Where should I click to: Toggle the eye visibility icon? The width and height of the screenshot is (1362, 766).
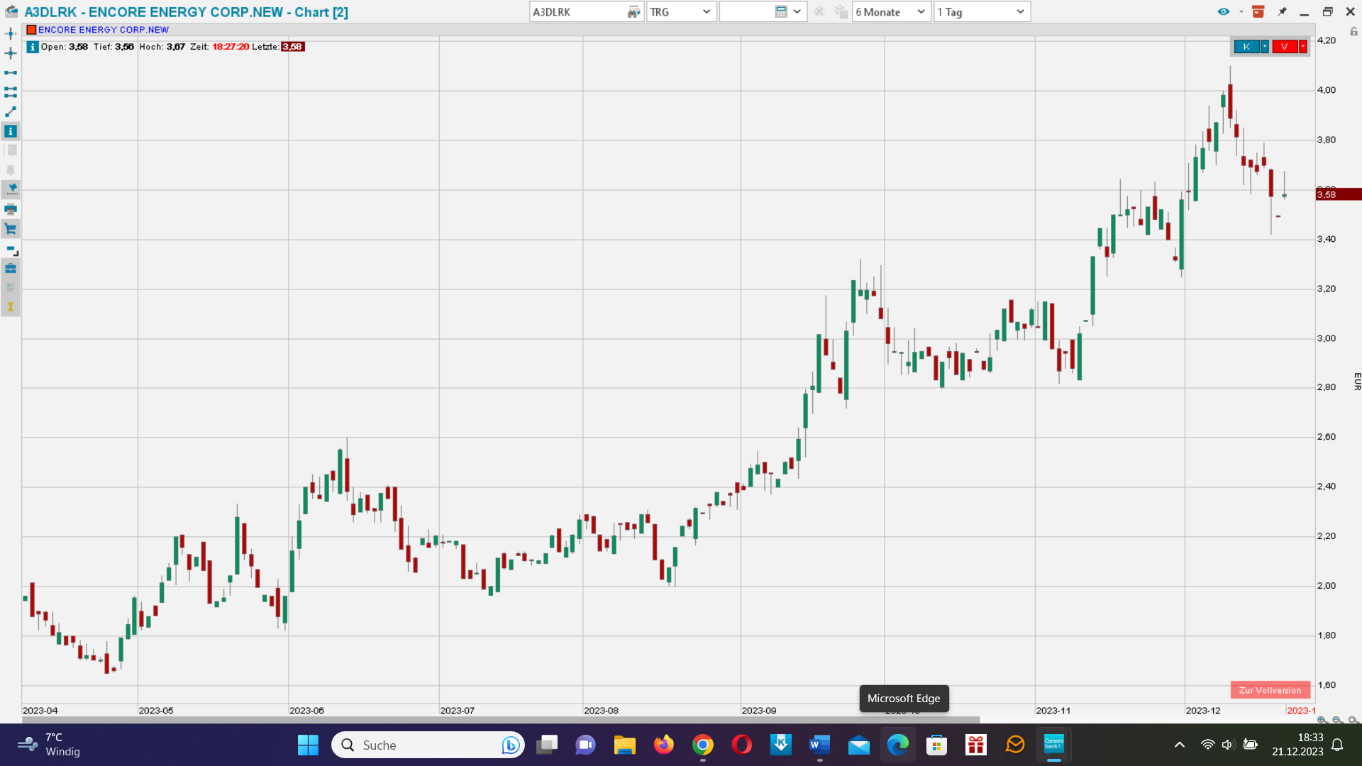tap(1224, 12)
